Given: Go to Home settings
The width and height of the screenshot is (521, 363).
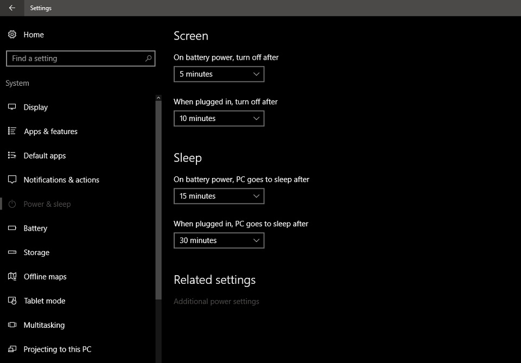Looking at the screenshot, I should click(34, 35).
